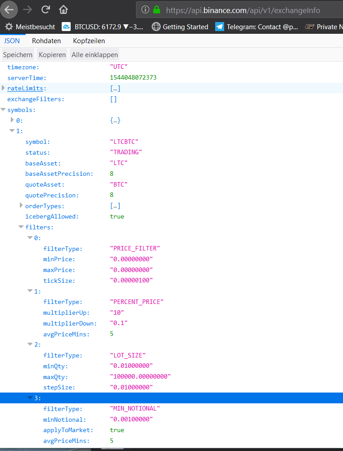Open the Telegram Contact bookmark
Viewport: 343px width, 451px height.
coord(257,27)
